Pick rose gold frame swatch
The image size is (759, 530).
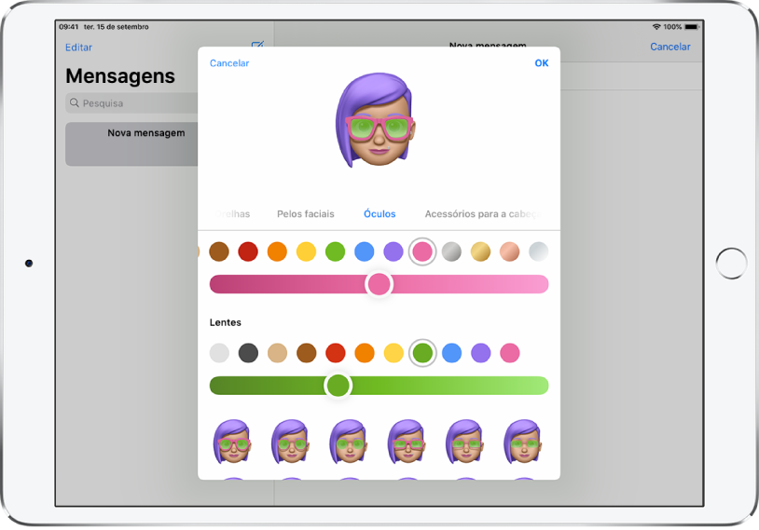(509, 251)
